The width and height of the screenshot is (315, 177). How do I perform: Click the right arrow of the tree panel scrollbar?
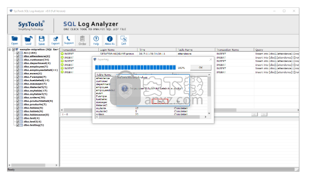56,165
